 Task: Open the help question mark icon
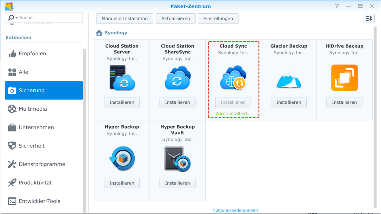337,6
